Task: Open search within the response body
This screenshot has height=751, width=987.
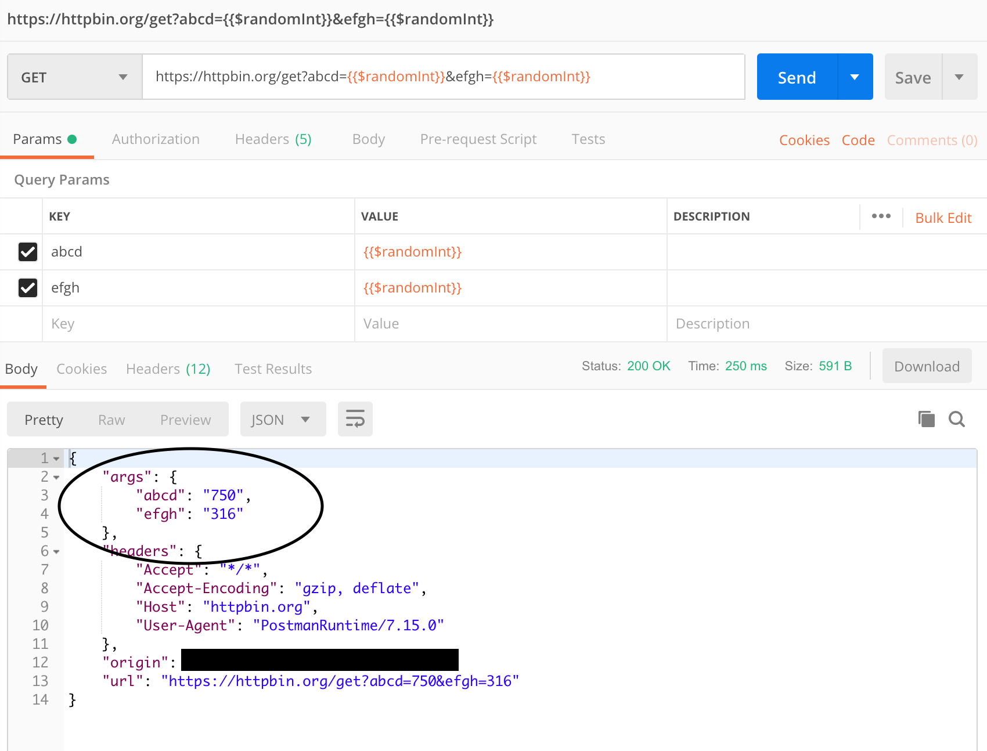Action: [957, 419]
